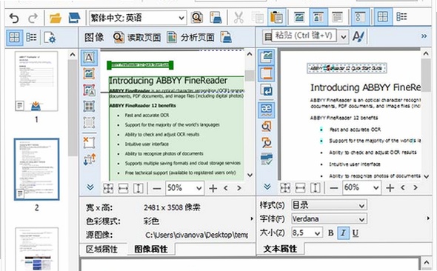Toggle Italic formatting button

[343, 232]
